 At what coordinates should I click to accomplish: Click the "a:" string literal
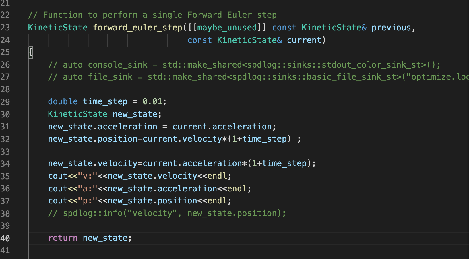pos(88,189)
